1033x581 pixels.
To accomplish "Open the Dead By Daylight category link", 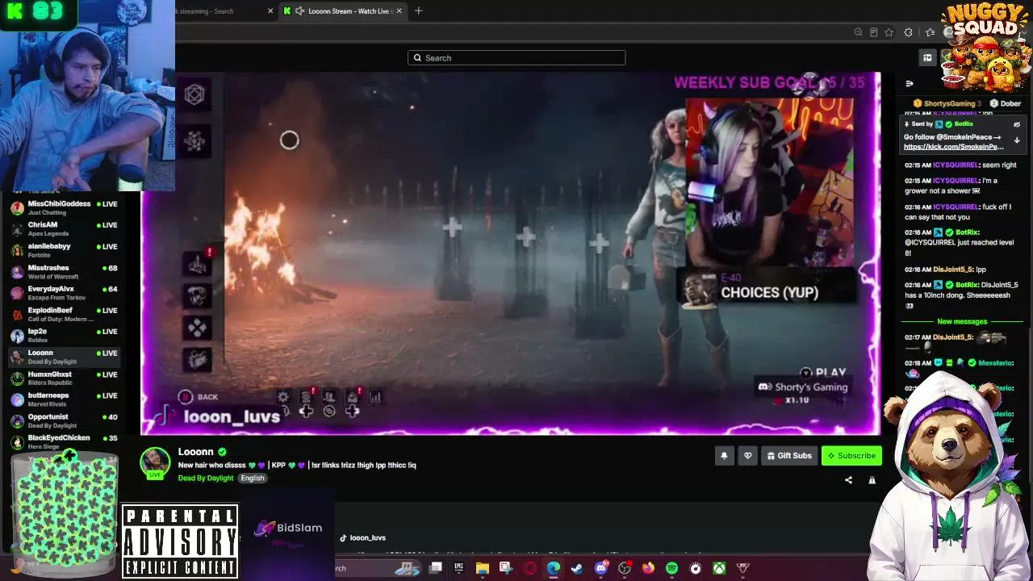I will (206, 479).
